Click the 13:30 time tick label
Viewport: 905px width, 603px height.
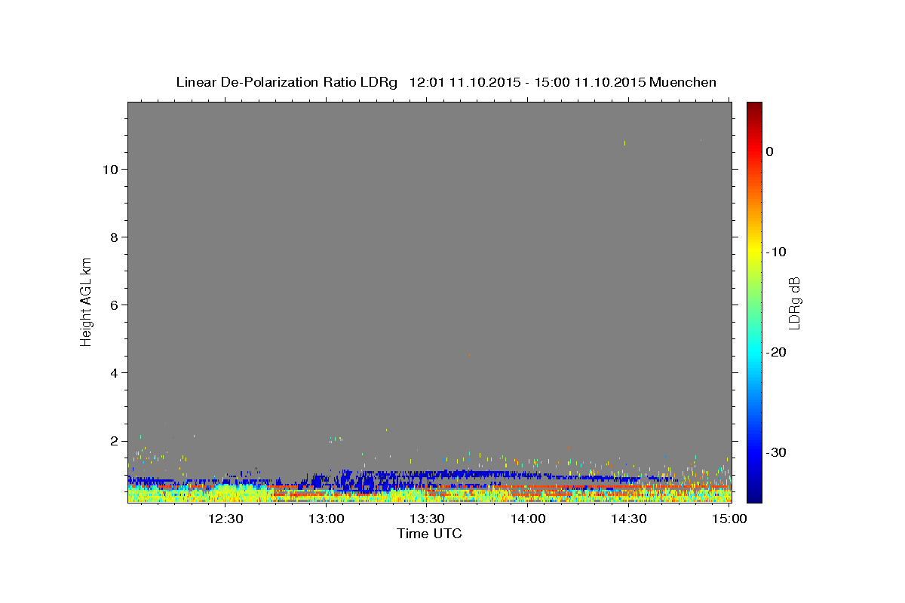click(427, 519)
